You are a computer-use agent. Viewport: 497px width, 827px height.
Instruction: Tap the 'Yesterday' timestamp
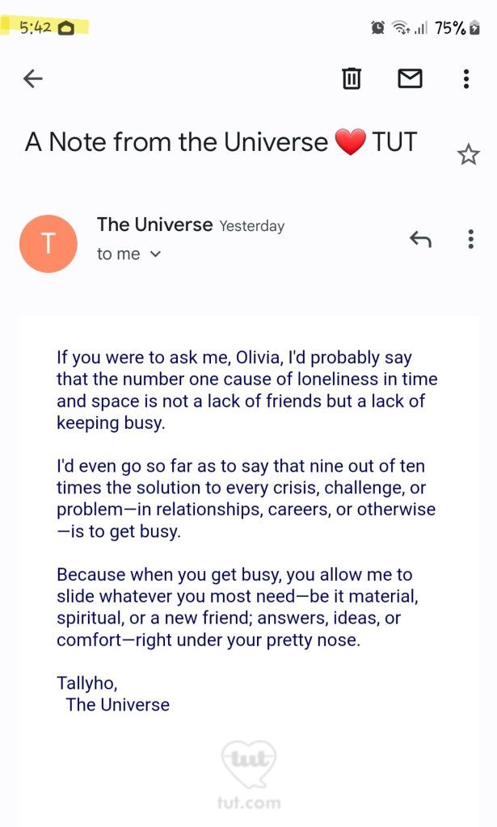252,226
